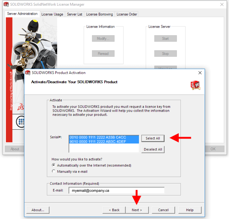The image size is (229, 219).
Task: Click Modify in License Information group
Action: coord(103,38)
